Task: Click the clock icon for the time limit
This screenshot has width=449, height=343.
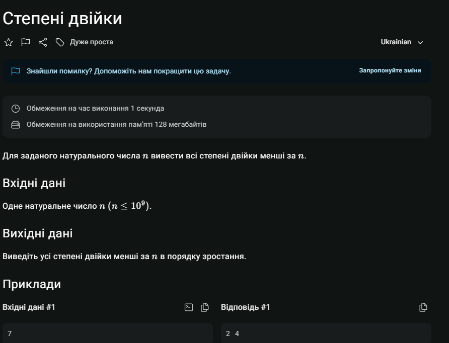Action: coord(16,109)
